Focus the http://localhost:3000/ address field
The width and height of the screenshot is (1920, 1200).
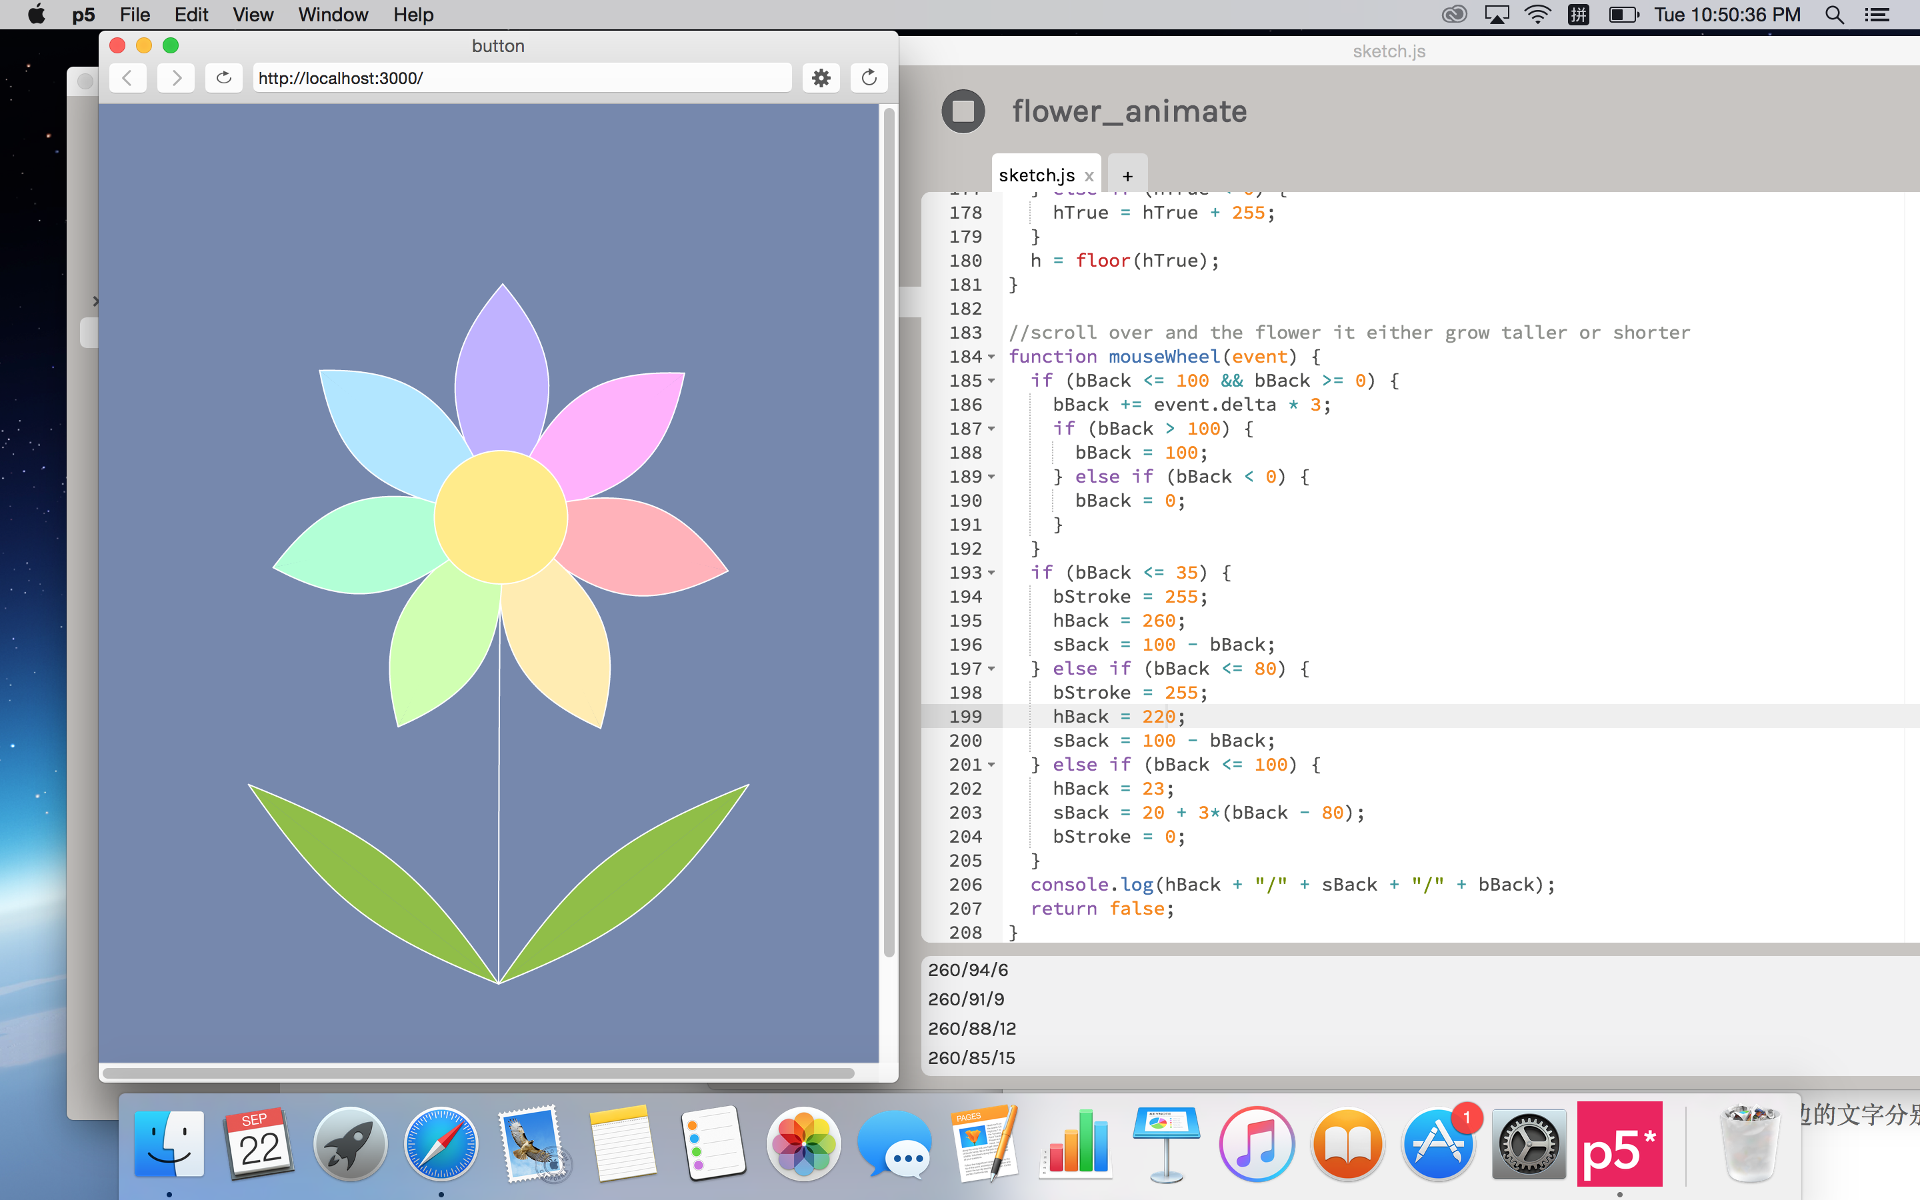pyautogui.click(x=522, y=78)
